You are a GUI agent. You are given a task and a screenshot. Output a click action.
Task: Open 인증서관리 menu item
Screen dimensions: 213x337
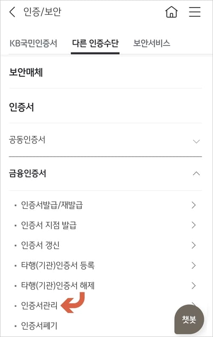point(39,305)
